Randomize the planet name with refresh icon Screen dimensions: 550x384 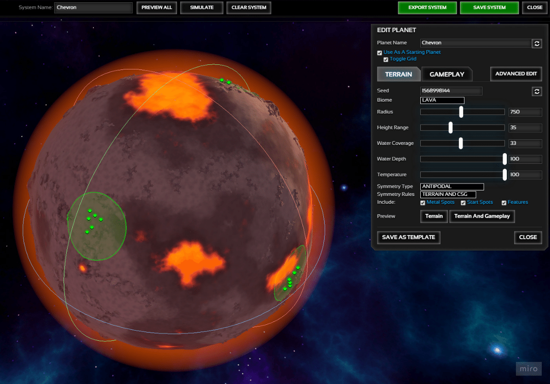(537, 44)
